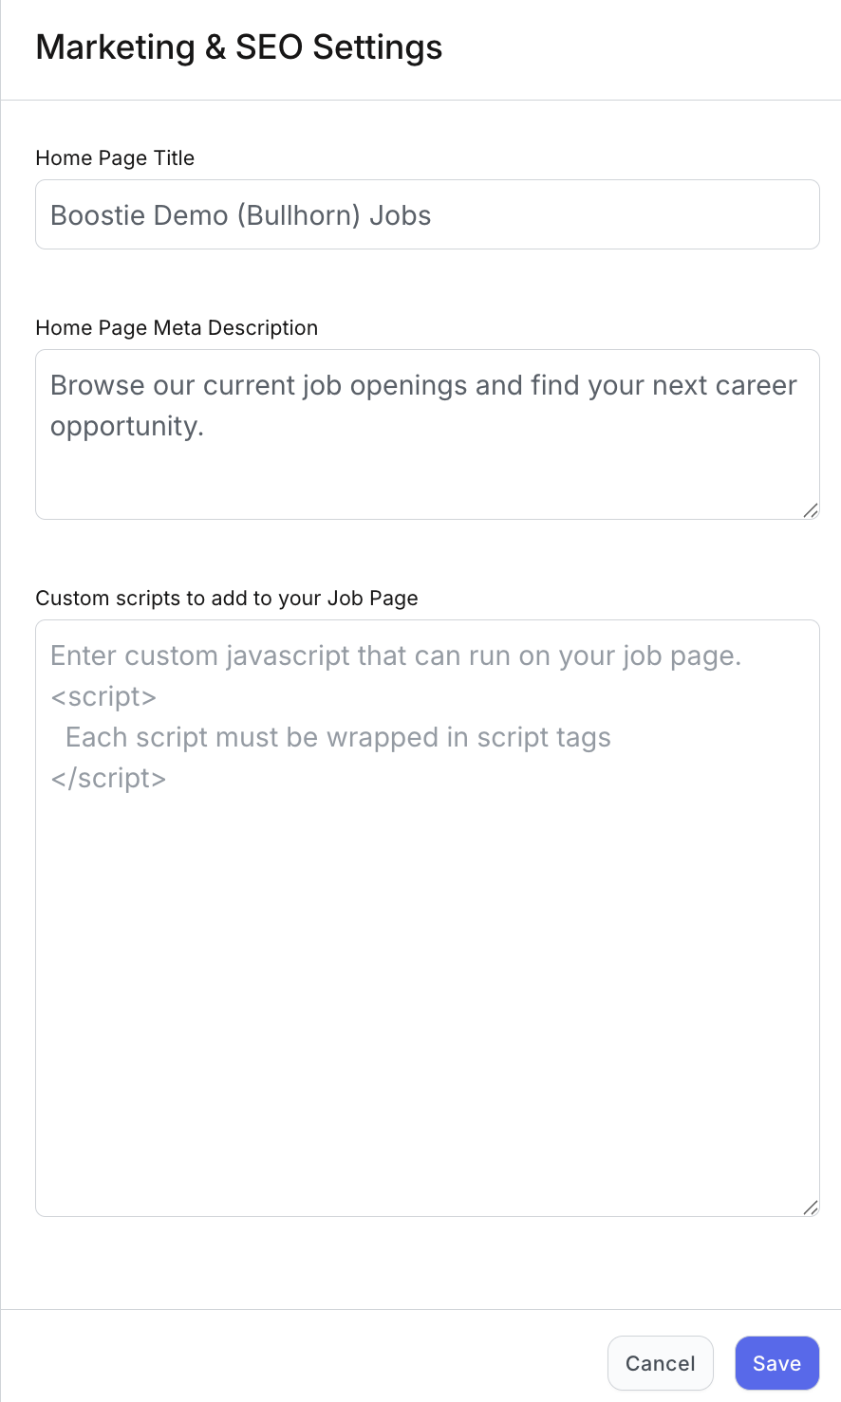Save the Marketing & SEO settings
Screen dimensions: 841x1402
coord(776,1363)
